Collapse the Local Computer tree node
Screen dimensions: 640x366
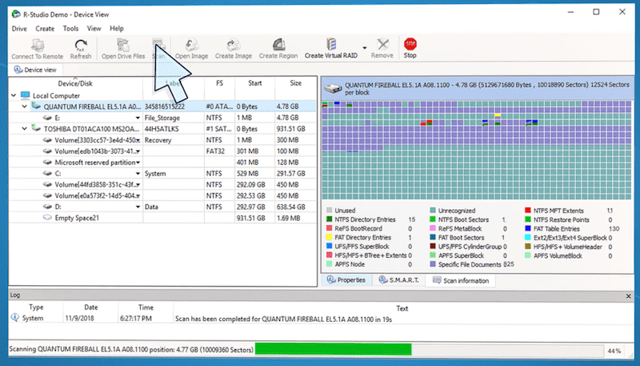tap(6, 95)
